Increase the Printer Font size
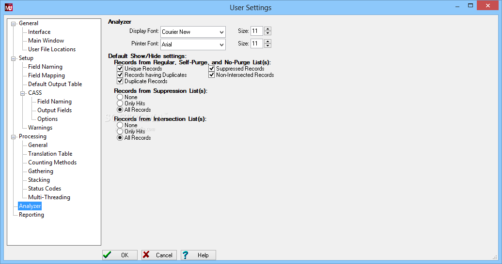The image size is (502, 264). (268, 41)
